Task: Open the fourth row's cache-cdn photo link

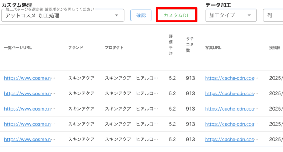Action: (x=231, y=124)
